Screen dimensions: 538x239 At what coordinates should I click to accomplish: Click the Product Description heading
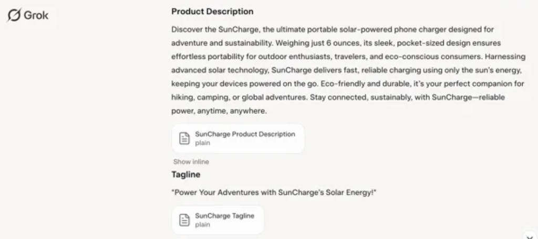pos(212,12)
